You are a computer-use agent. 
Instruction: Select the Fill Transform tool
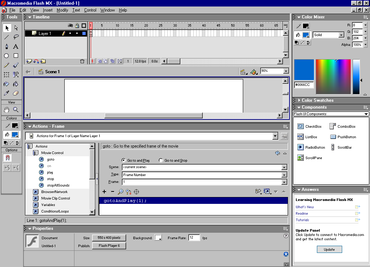tap(16, 75)
